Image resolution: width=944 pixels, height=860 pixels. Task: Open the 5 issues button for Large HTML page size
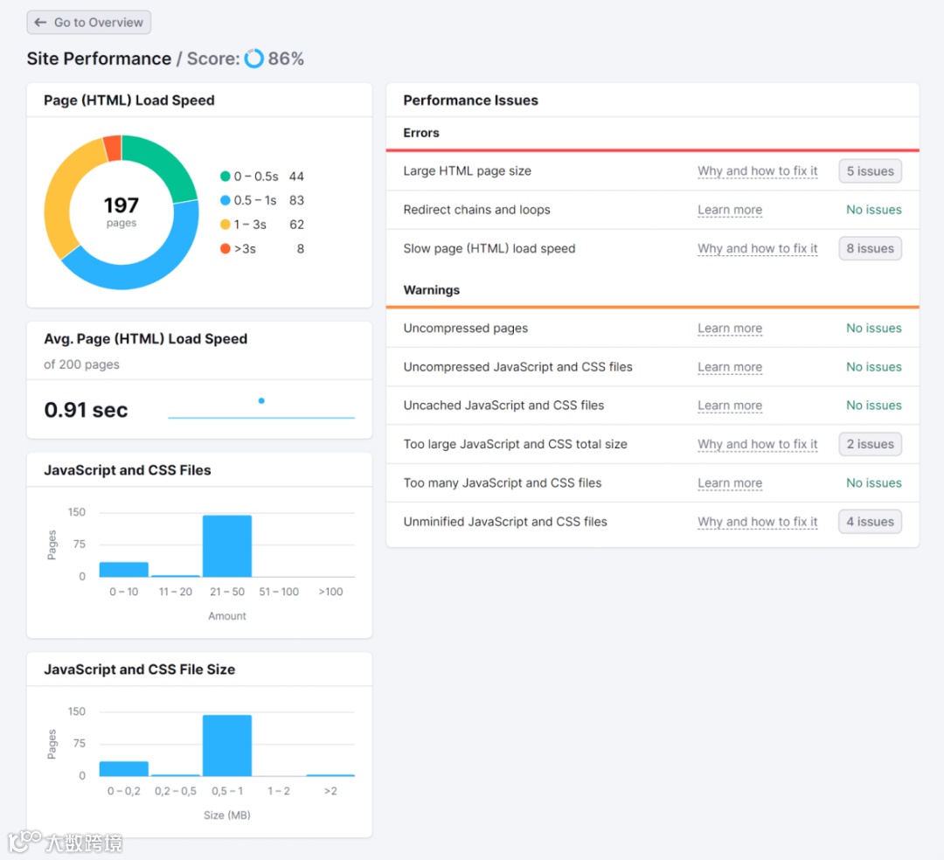(870, 171)
